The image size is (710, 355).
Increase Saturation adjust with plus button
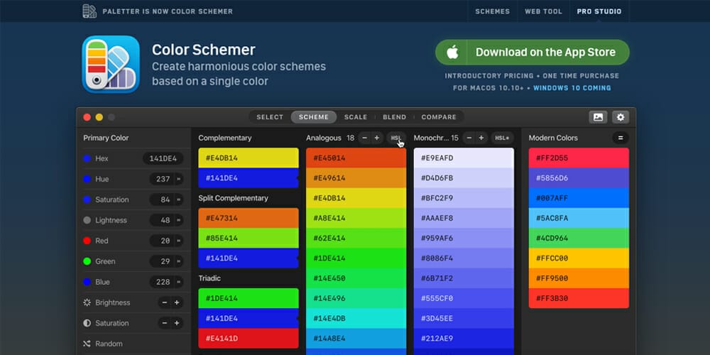(177, 323)
